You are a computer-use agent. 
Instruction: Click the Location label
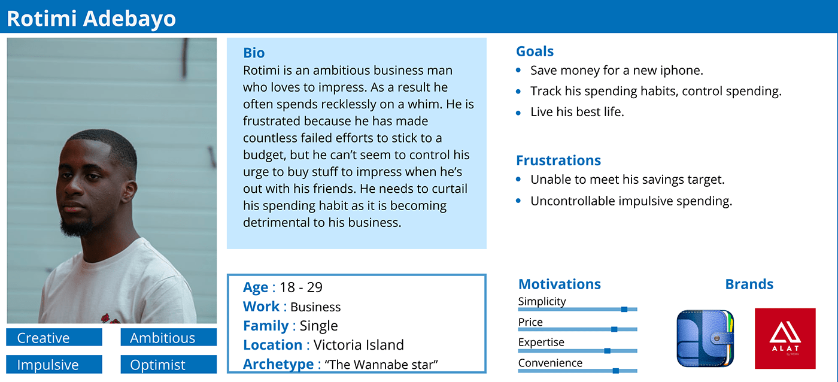pyautogui.click(x=272, y=345)
